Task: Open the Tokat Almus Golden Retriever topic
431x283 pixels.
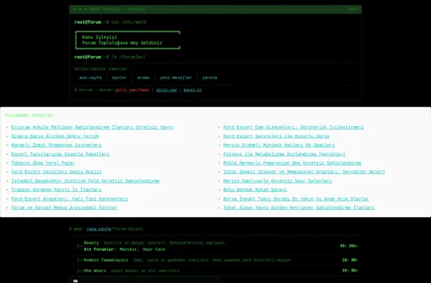Action: tap(299, 208)
